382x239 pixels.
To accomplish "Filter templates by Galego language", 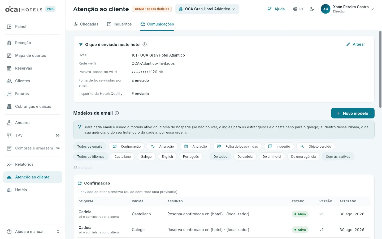I will click(146, 157).
